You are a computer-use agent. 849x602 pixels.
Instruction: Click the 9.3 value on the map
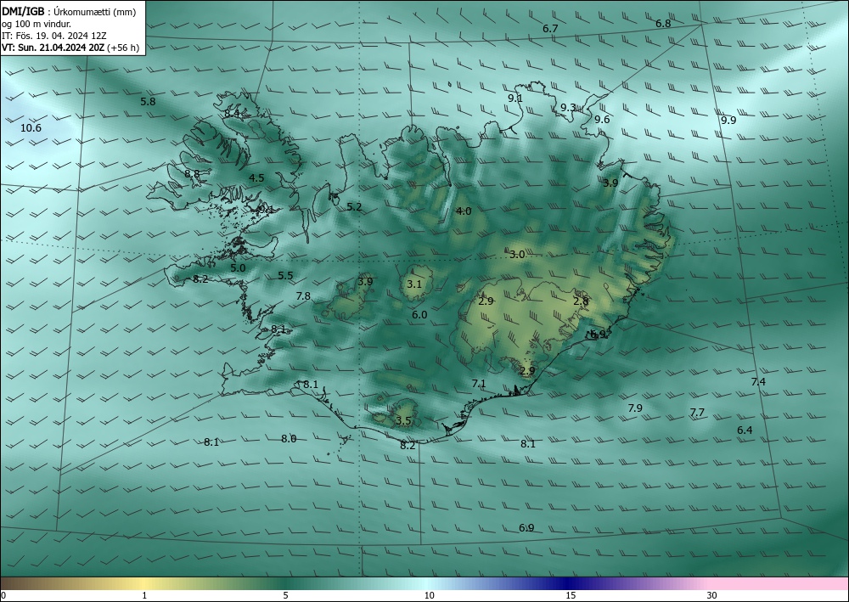coord(568,108)
